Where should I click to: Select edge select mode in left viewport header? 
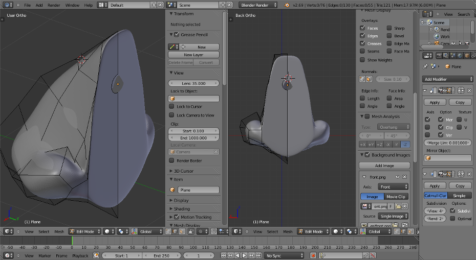(x=175, y=231)
